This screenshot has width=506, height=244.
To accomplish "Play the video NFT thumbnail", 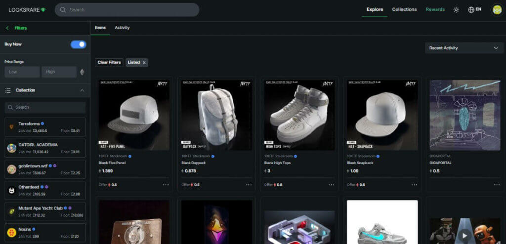I will (x=465, y=235).
